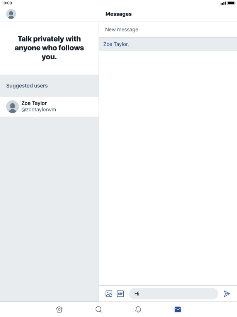Viewport: 237px width, 317px height.
Task: Select the Zoe Taylor recipient chip
Action: point(116,44)
